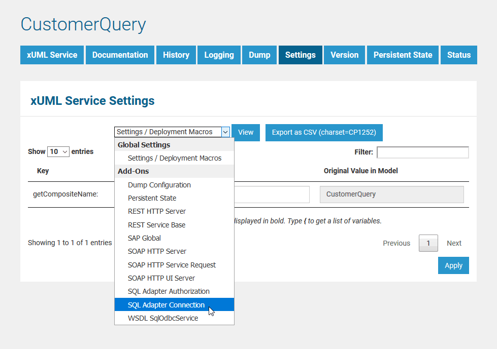The width and height of the screenshot is (497, 349).
Task: Export settings as CSV
Action: pyautogui.click(x=323, y=132)
